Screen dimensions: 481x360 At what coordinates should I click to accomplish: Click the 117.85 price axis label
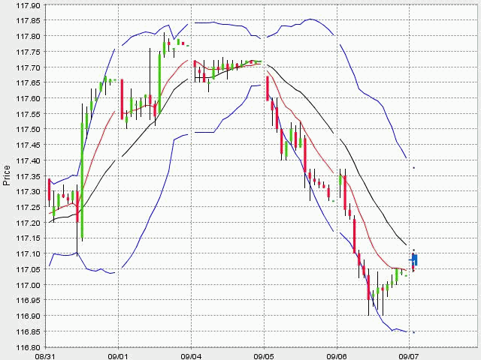pyautogui.click(x=28, y=20)
